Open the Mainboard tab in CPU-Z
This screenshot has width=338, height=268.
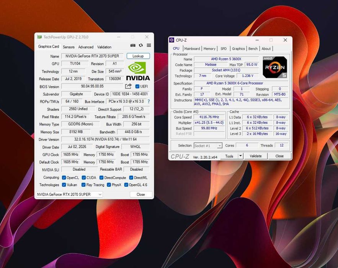(192, 49)
